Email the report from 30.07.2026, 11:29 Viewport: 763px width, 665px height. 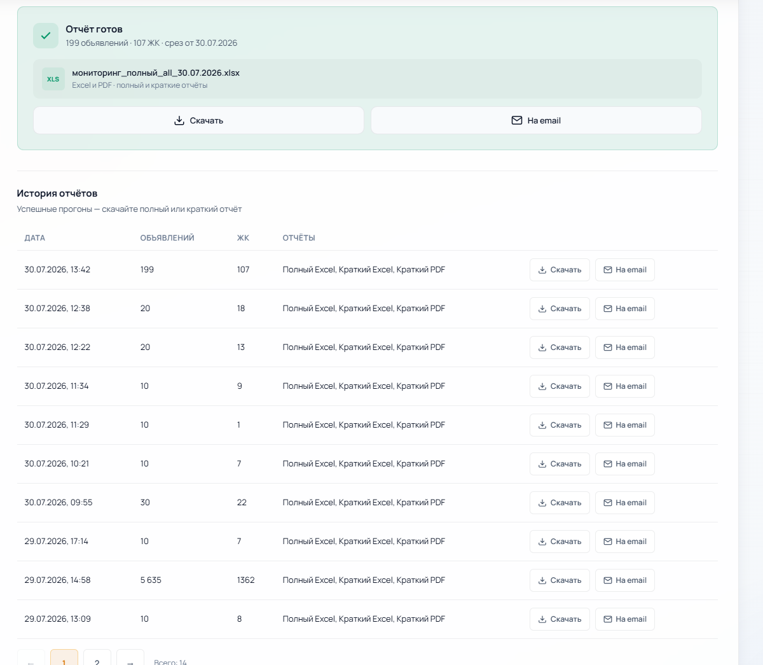(x=625, y=425)
